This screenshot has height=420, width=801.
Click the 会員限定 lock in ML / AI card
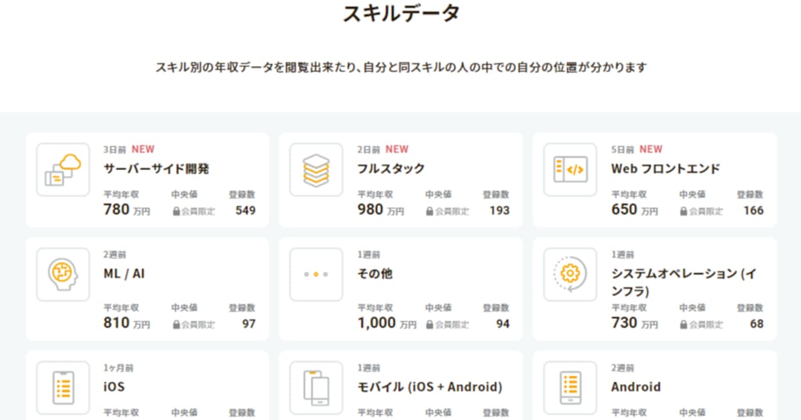point(194,325)
